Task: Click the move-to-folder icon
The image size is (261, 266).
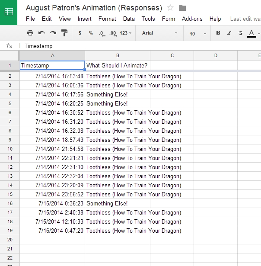Action: point(182,8)
